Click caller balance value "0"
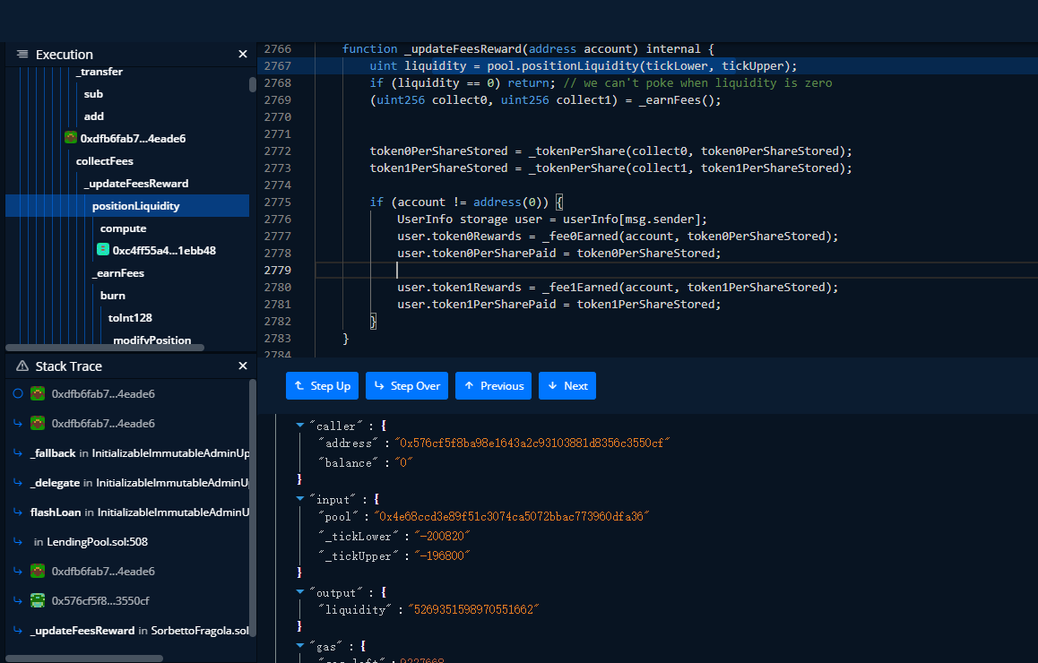1038x663 pixels. pyautogui.click(x=403, y=463)
